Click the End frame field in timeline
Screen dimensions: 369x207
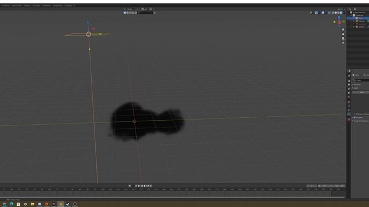(340, 186)
